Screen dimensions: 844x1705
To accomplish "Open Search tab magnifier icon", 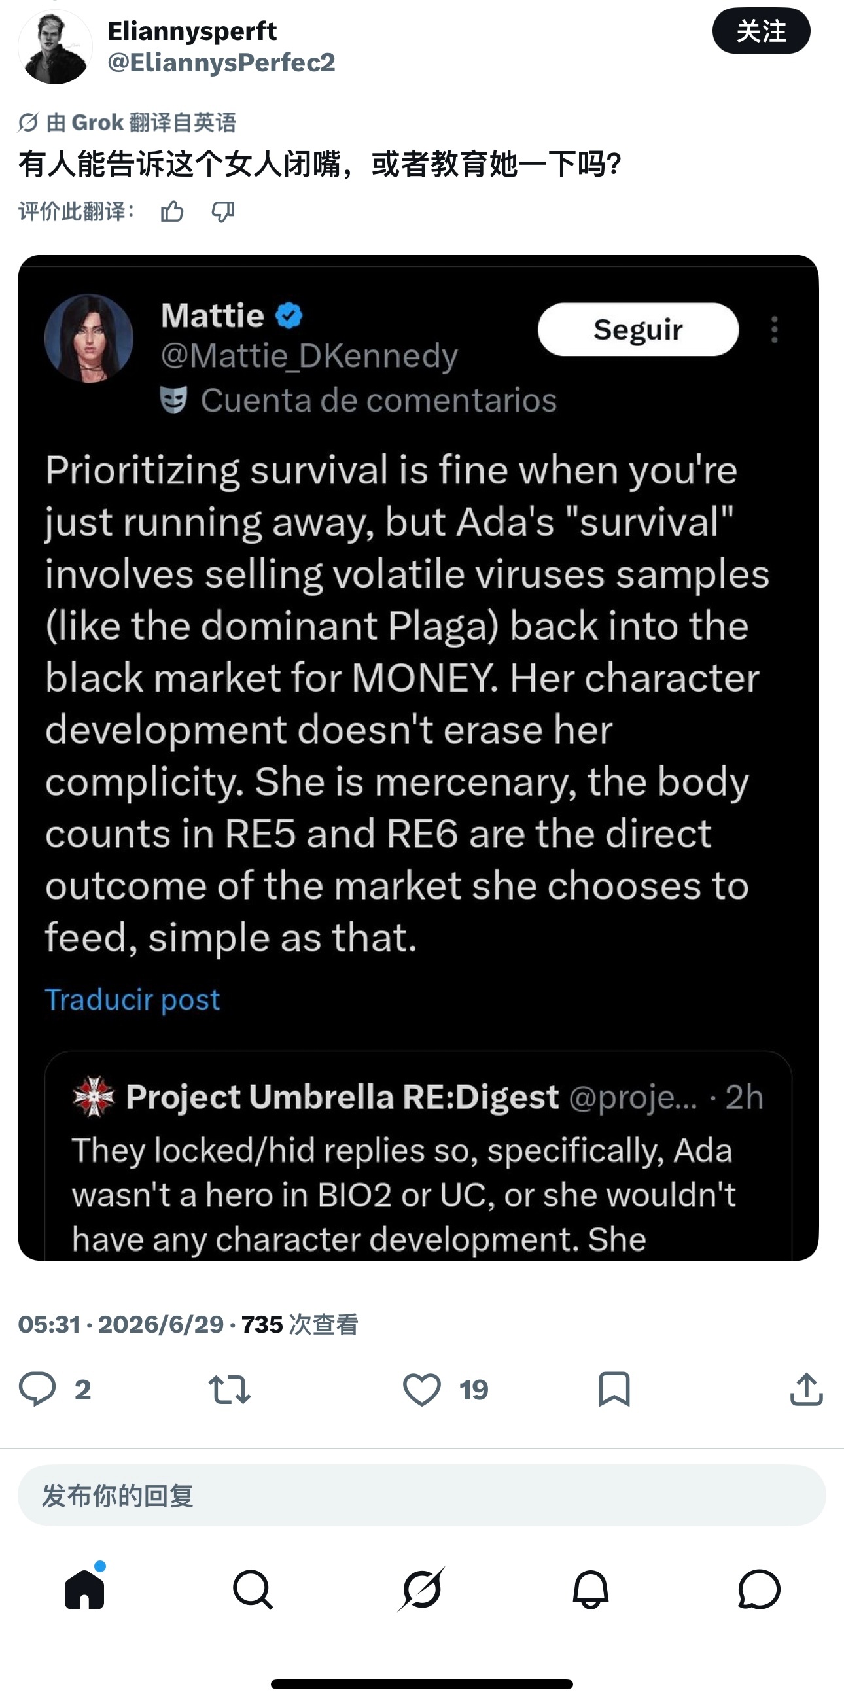I will (x=253, y=1589).
